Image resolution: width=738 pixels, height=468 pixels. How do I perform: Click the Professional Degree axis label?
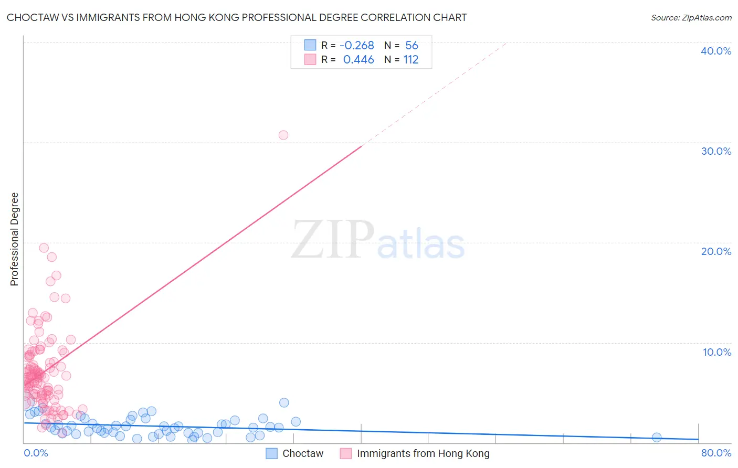click(14, 239)
